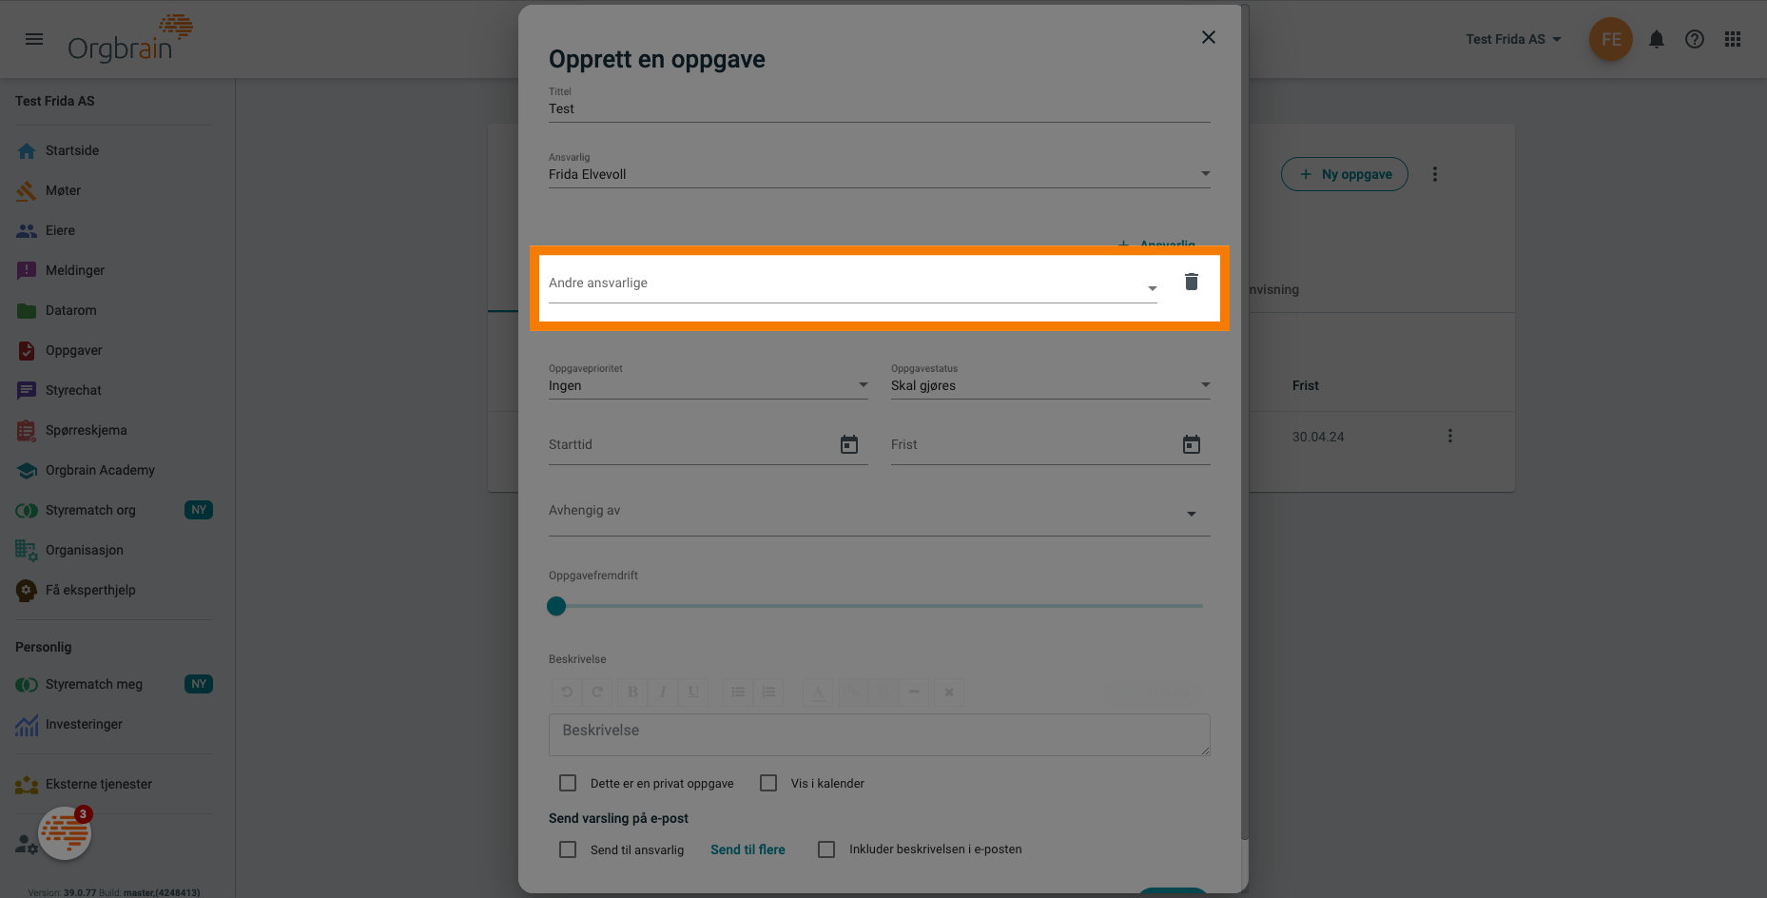
Task: Click the Orgbrain logo
Action: point(130,38)
